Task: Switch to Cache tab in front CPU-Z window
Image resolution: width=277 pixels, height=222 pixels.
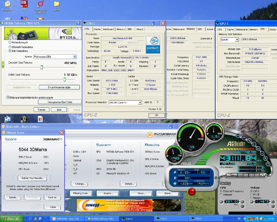Action: (97, 29)
